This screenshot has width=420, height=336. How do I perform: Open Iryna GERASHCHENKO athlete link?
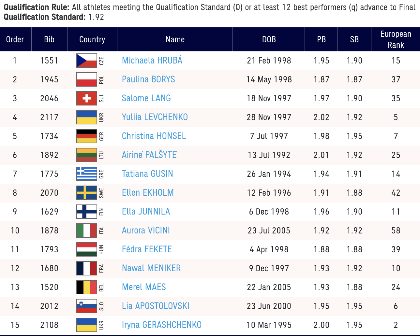coord(161,325)
